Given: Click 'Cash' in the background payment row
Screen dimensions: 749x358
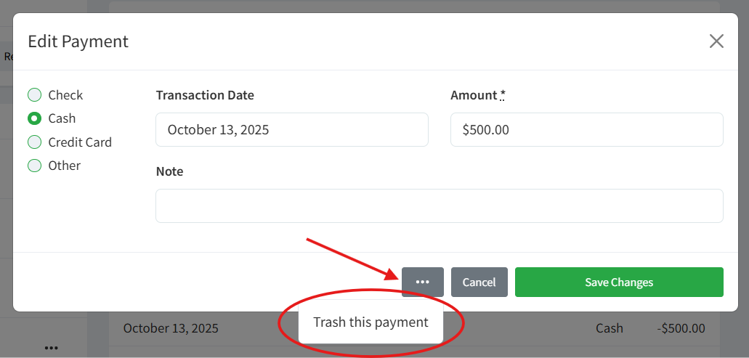Looking at the screenshot, I should pos(609,328).
